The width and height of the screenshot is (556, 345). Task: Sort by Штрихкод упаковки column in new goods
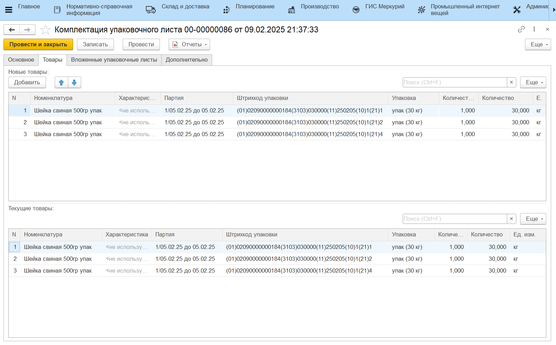[310, 98]
